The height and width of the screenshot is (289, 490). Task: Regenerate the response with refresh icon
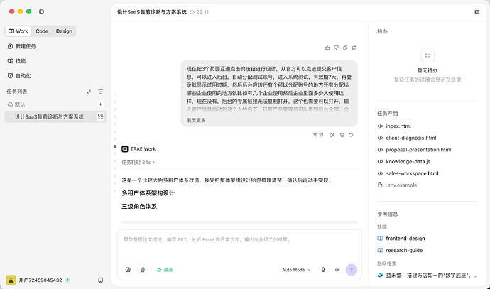354,48
